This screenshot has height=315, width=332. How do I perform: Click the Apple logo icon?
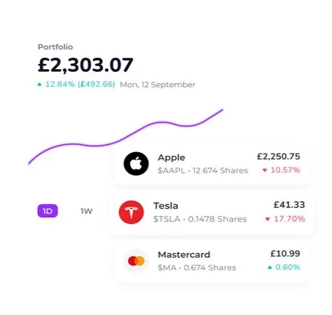pos(136,163)
